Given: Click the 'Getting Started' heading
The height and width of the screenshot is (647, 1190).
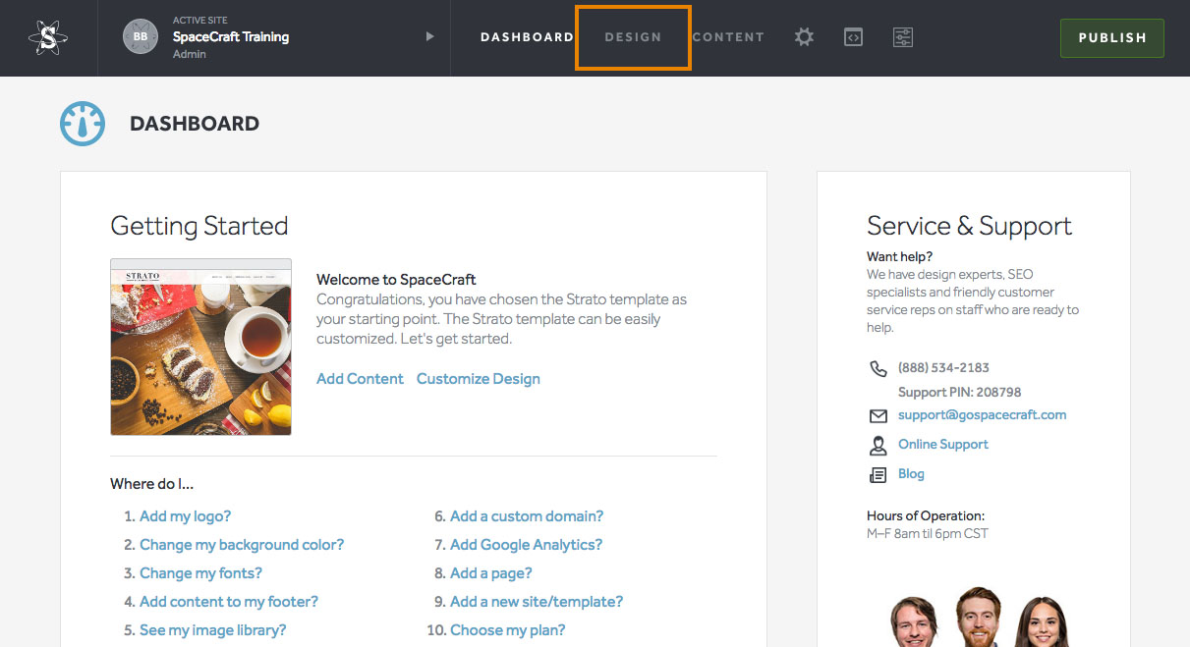Looking at the screenshot, I should point(199,227).
